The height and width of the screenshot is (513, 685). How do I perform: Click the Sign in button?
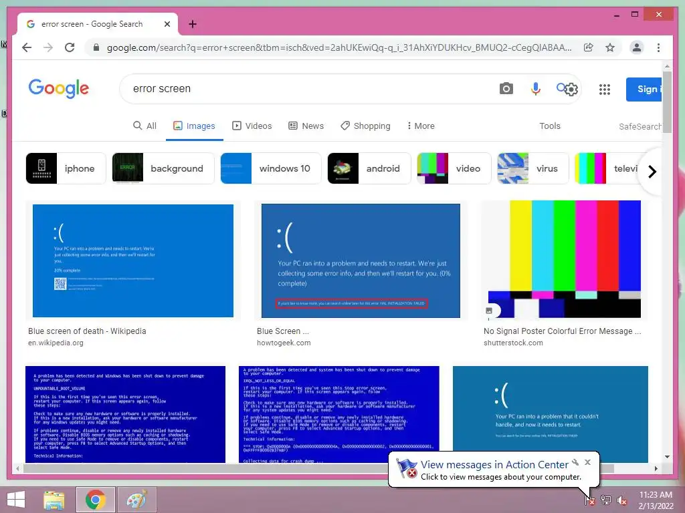pos(644,89)
